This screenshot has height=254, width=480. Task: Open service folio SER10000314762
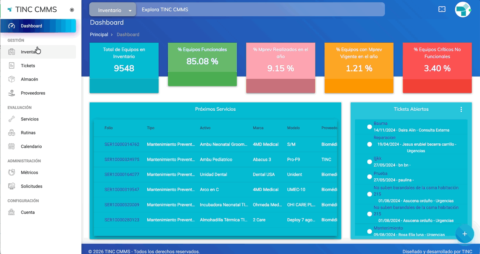(x=122, y=144)
